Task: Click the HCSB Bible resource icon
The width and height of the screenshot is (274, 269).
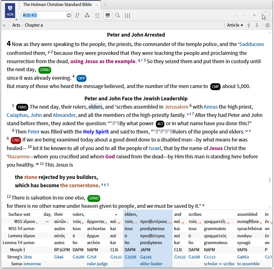Action: [10, 10]
